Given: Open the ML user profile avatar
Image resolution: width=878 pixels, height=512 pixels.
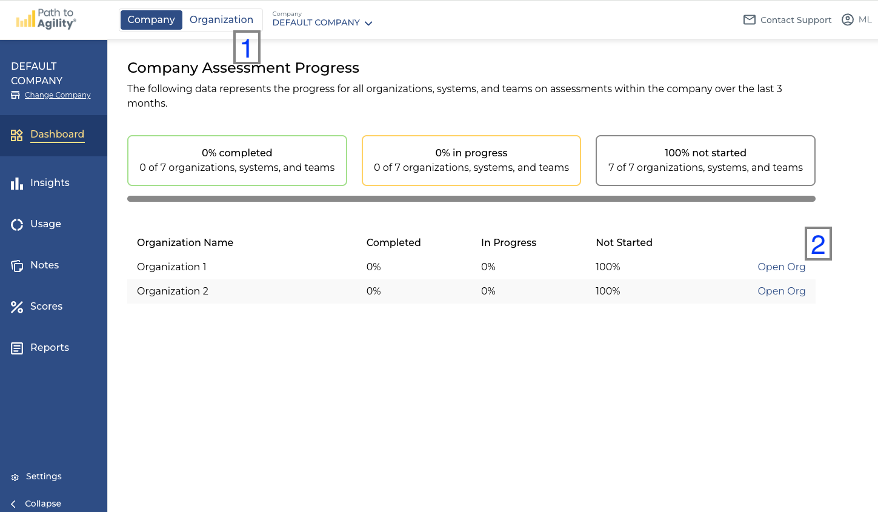Looking at the screenshot, I should tap(848, 20).
